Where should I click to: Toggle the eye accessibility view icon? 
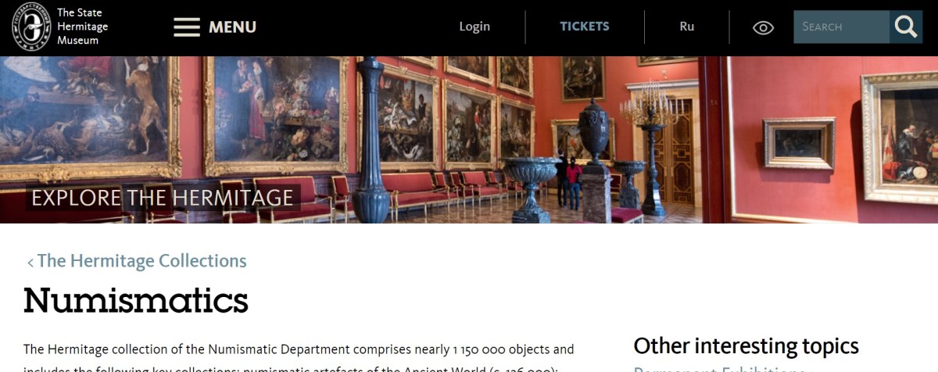tap(763, 28)
